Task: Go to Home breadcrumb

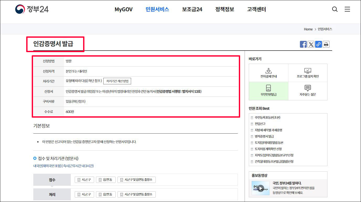Action: pyautogui.click(x=308, y=29)
